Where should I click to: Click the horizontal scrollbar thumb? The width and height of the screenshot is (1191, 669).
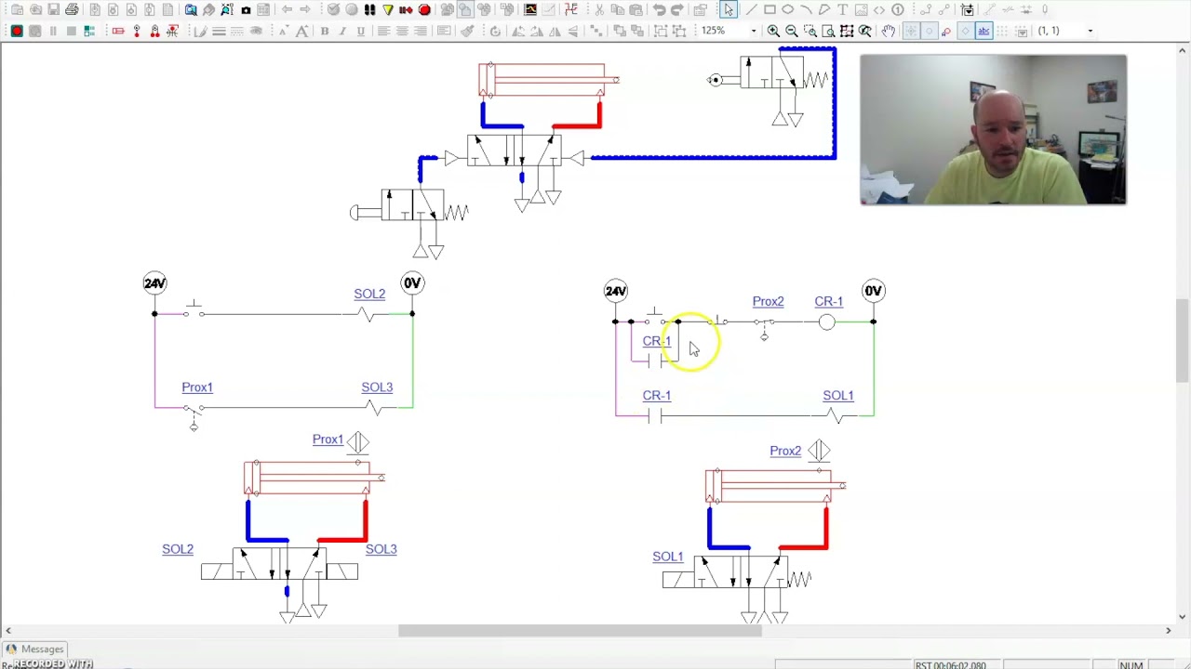580,631
